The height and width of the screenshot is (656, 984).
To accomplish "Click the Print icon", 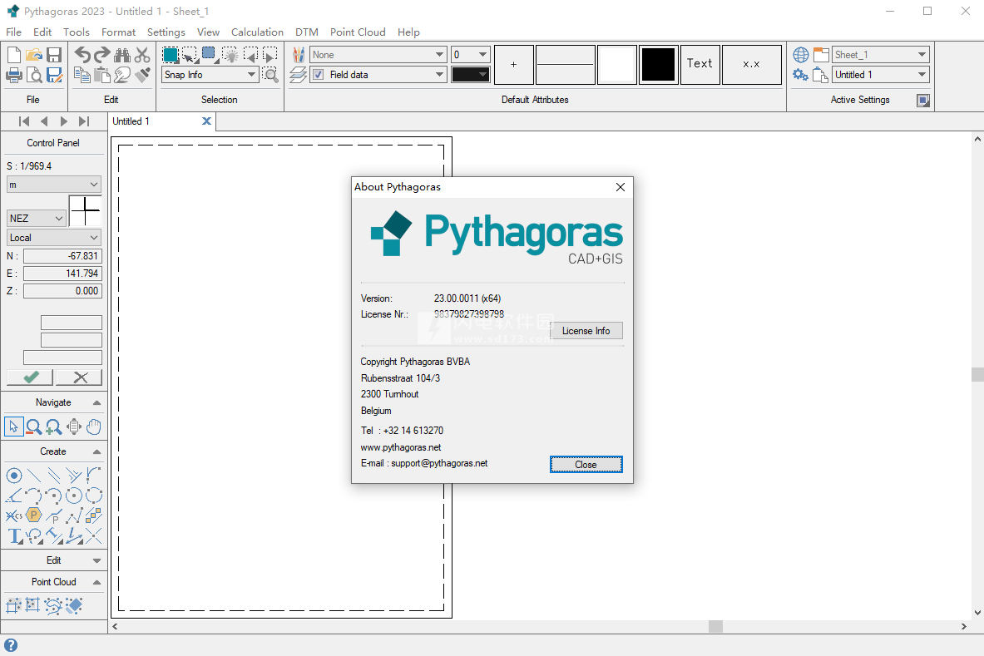I will pyautogui.click(x=14, y=76).
